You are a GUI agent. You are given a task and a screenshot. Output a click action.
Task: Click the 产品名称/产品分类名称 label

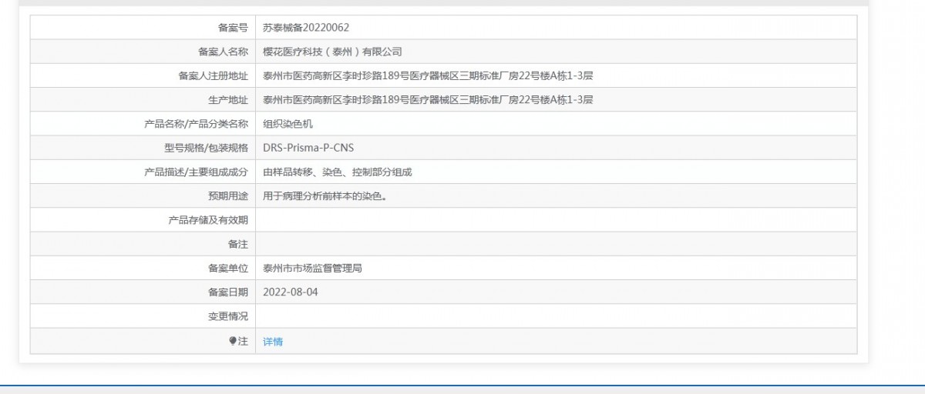click(196, 124)
